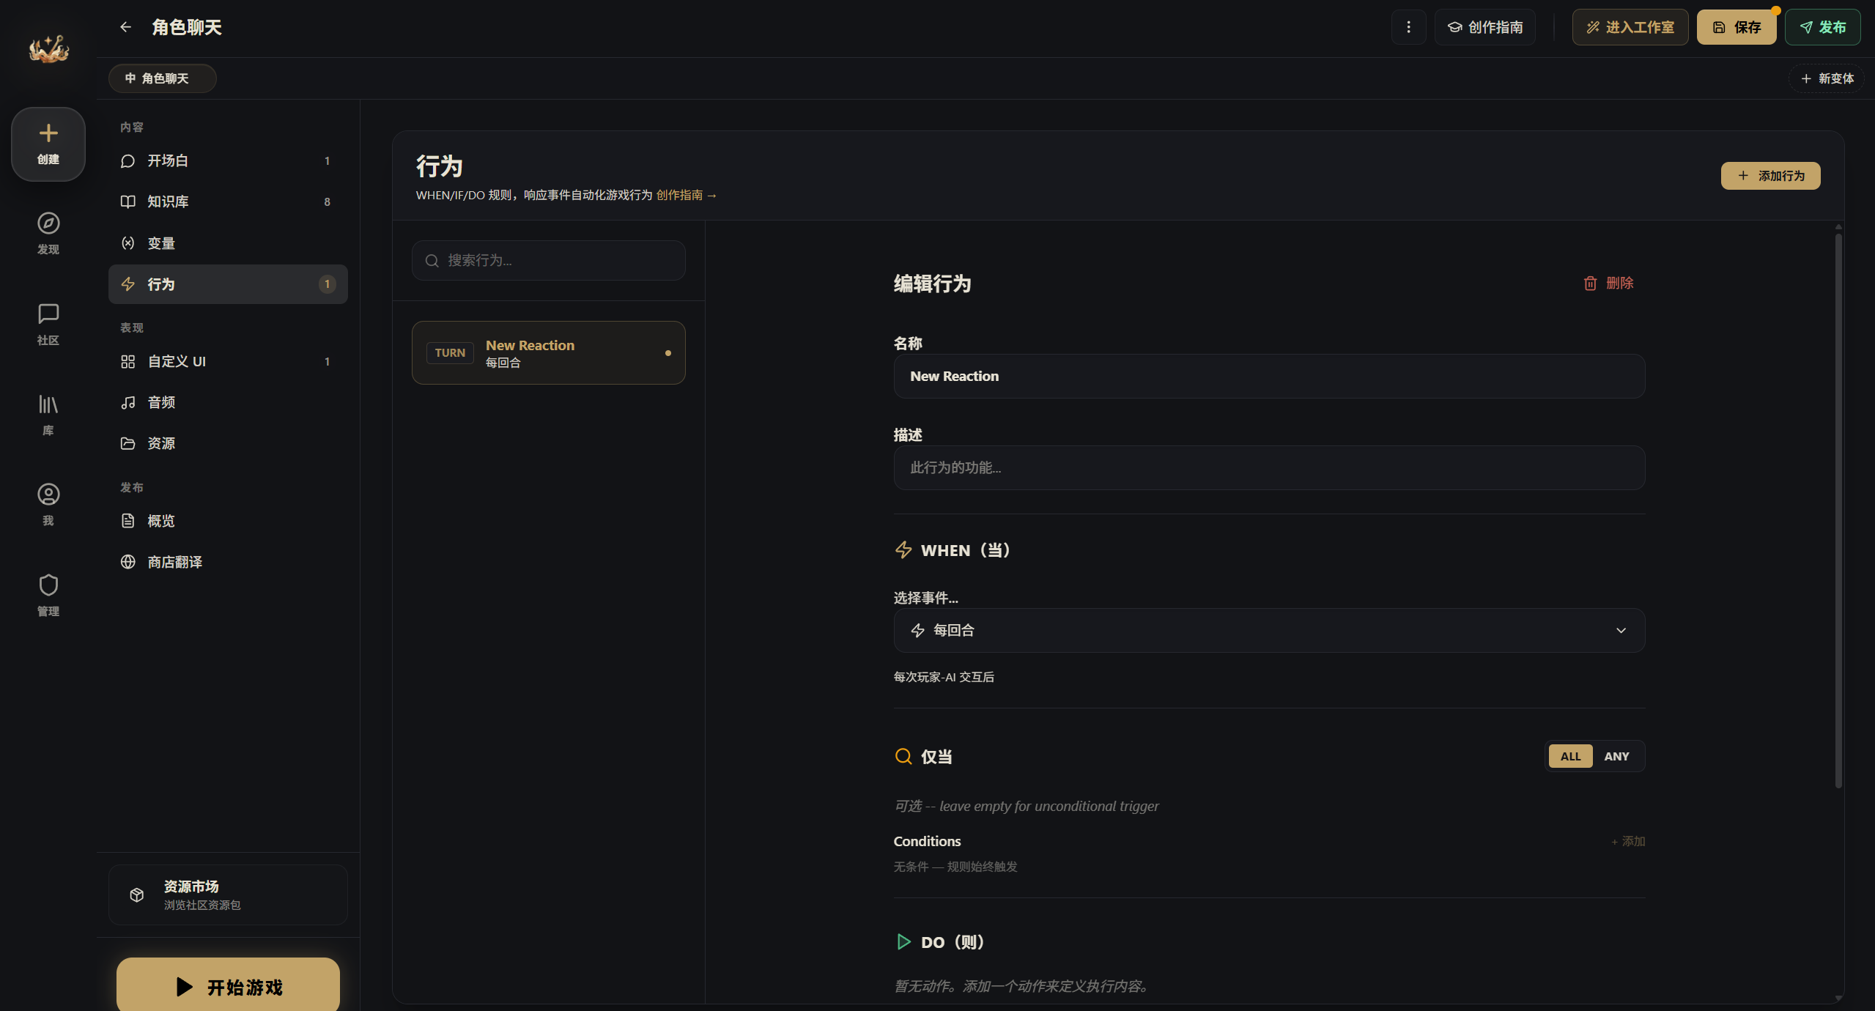Click the 描述 input field
Viewport: 1875px width, 1011px height.
(1269, 467)
